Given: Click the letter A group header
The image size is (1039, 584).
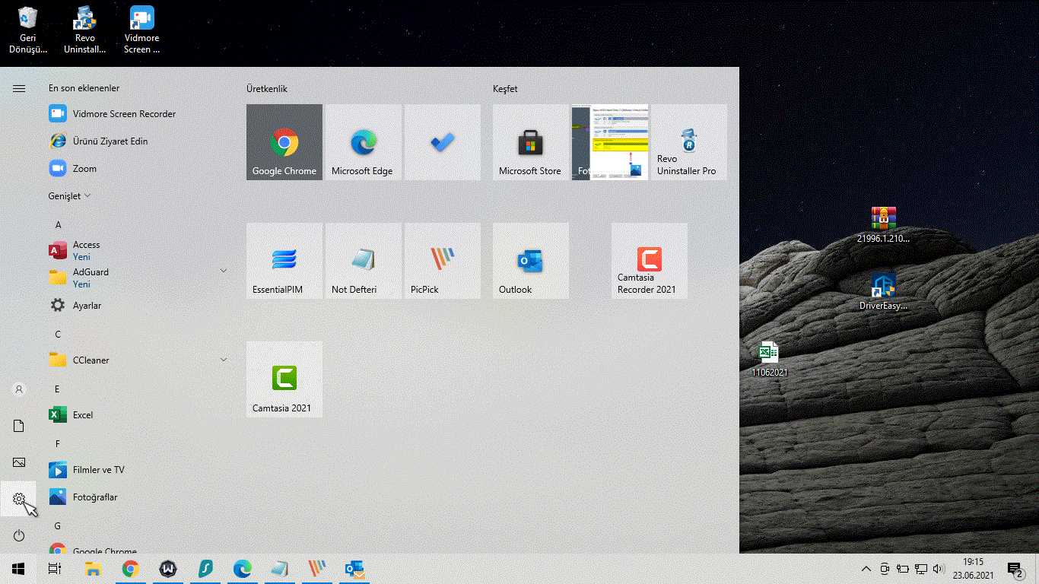Looking at the screenshot, I should (59, 225).
